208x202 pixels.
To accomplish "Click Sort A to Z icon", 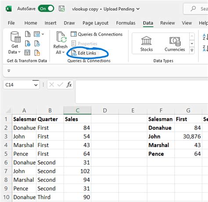I will click(x=205, y=37).
